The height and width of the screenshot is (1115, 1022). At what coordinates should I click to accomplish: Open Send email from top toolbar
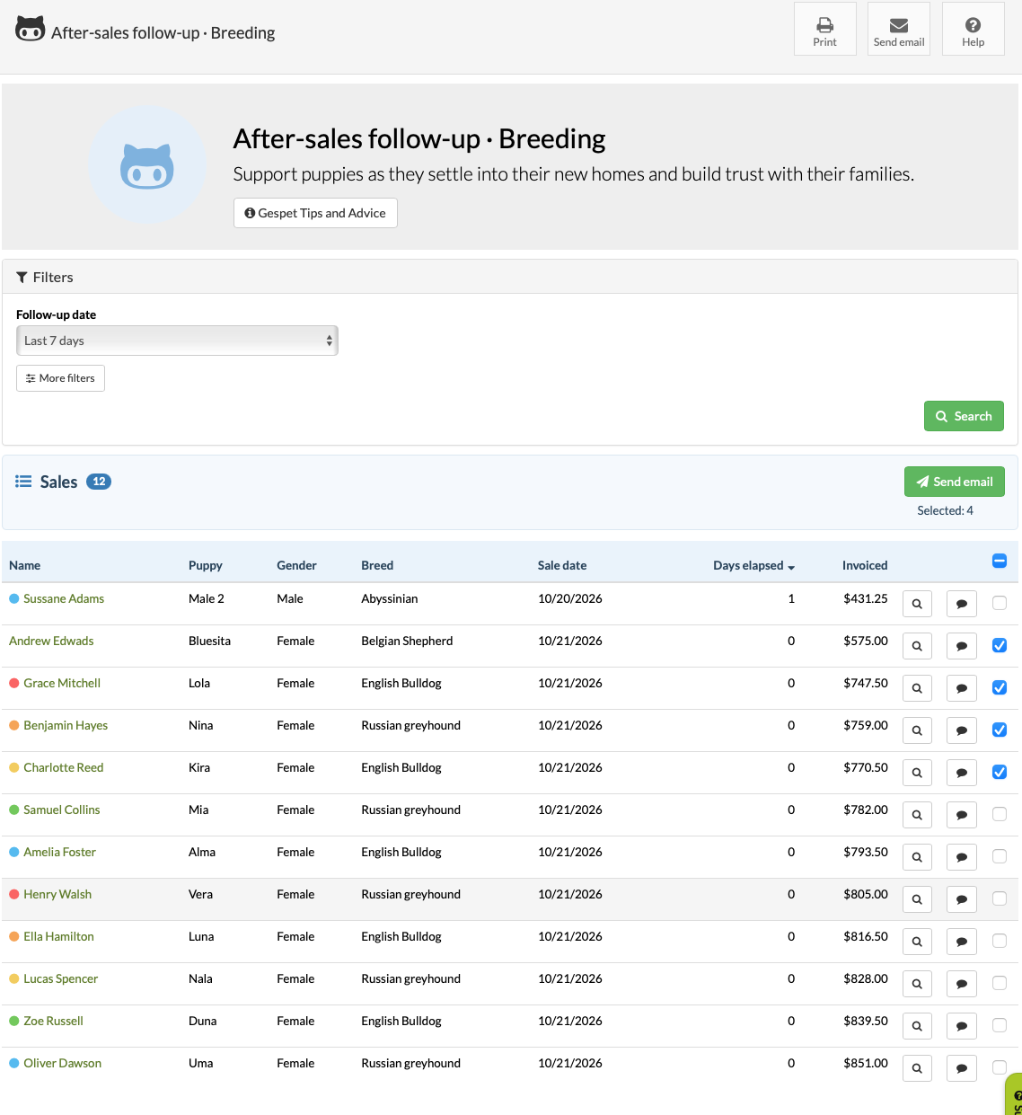tap(899, 29)
